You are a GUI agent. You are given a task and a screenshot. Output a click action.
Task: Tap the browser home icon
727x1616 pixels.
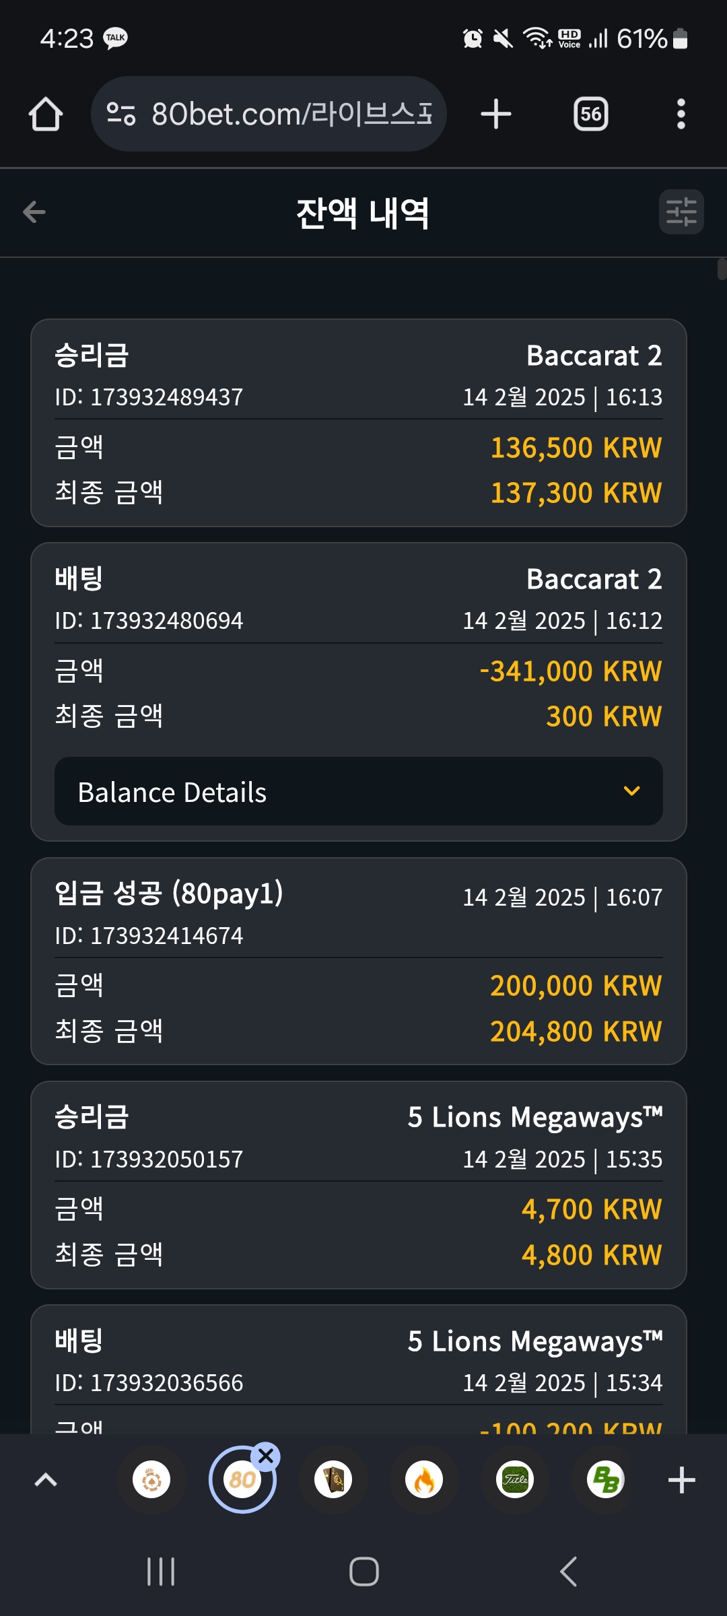(46, 114)
